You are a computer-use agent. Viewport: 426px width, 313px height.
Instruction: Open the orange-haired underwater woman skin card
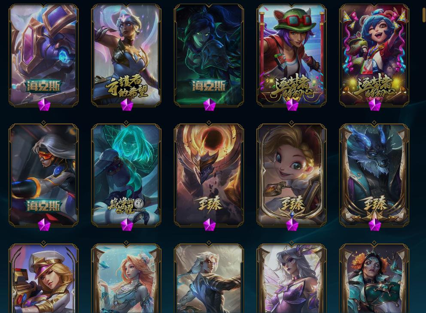pos(126,278)
